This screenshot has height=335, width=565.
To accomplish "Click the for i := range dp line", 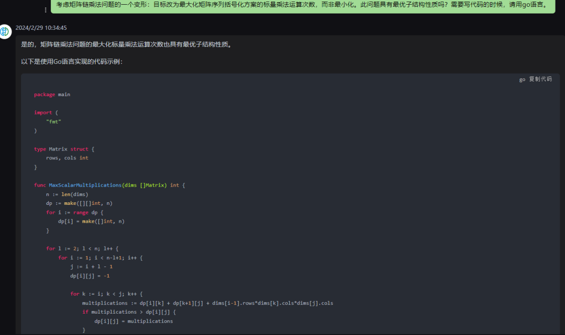I will coord(75,212).
